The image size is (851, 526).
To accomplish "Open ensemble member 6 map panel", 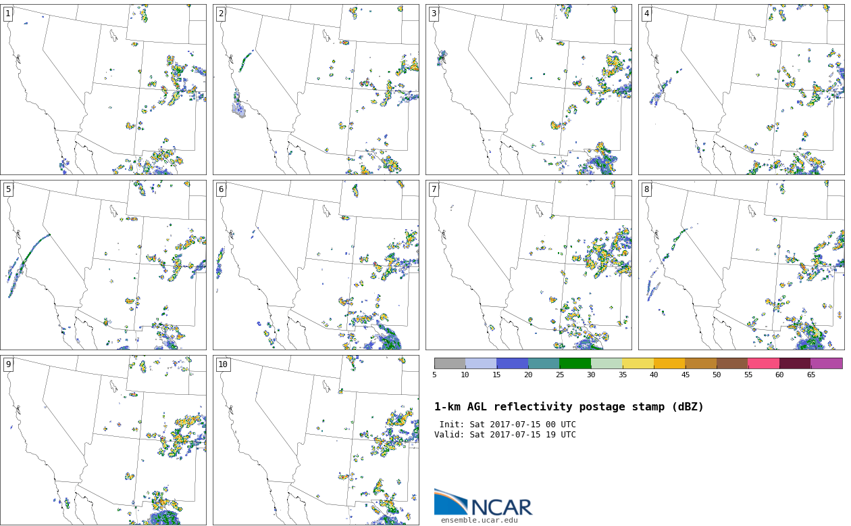I will click(x=315, y=264).
